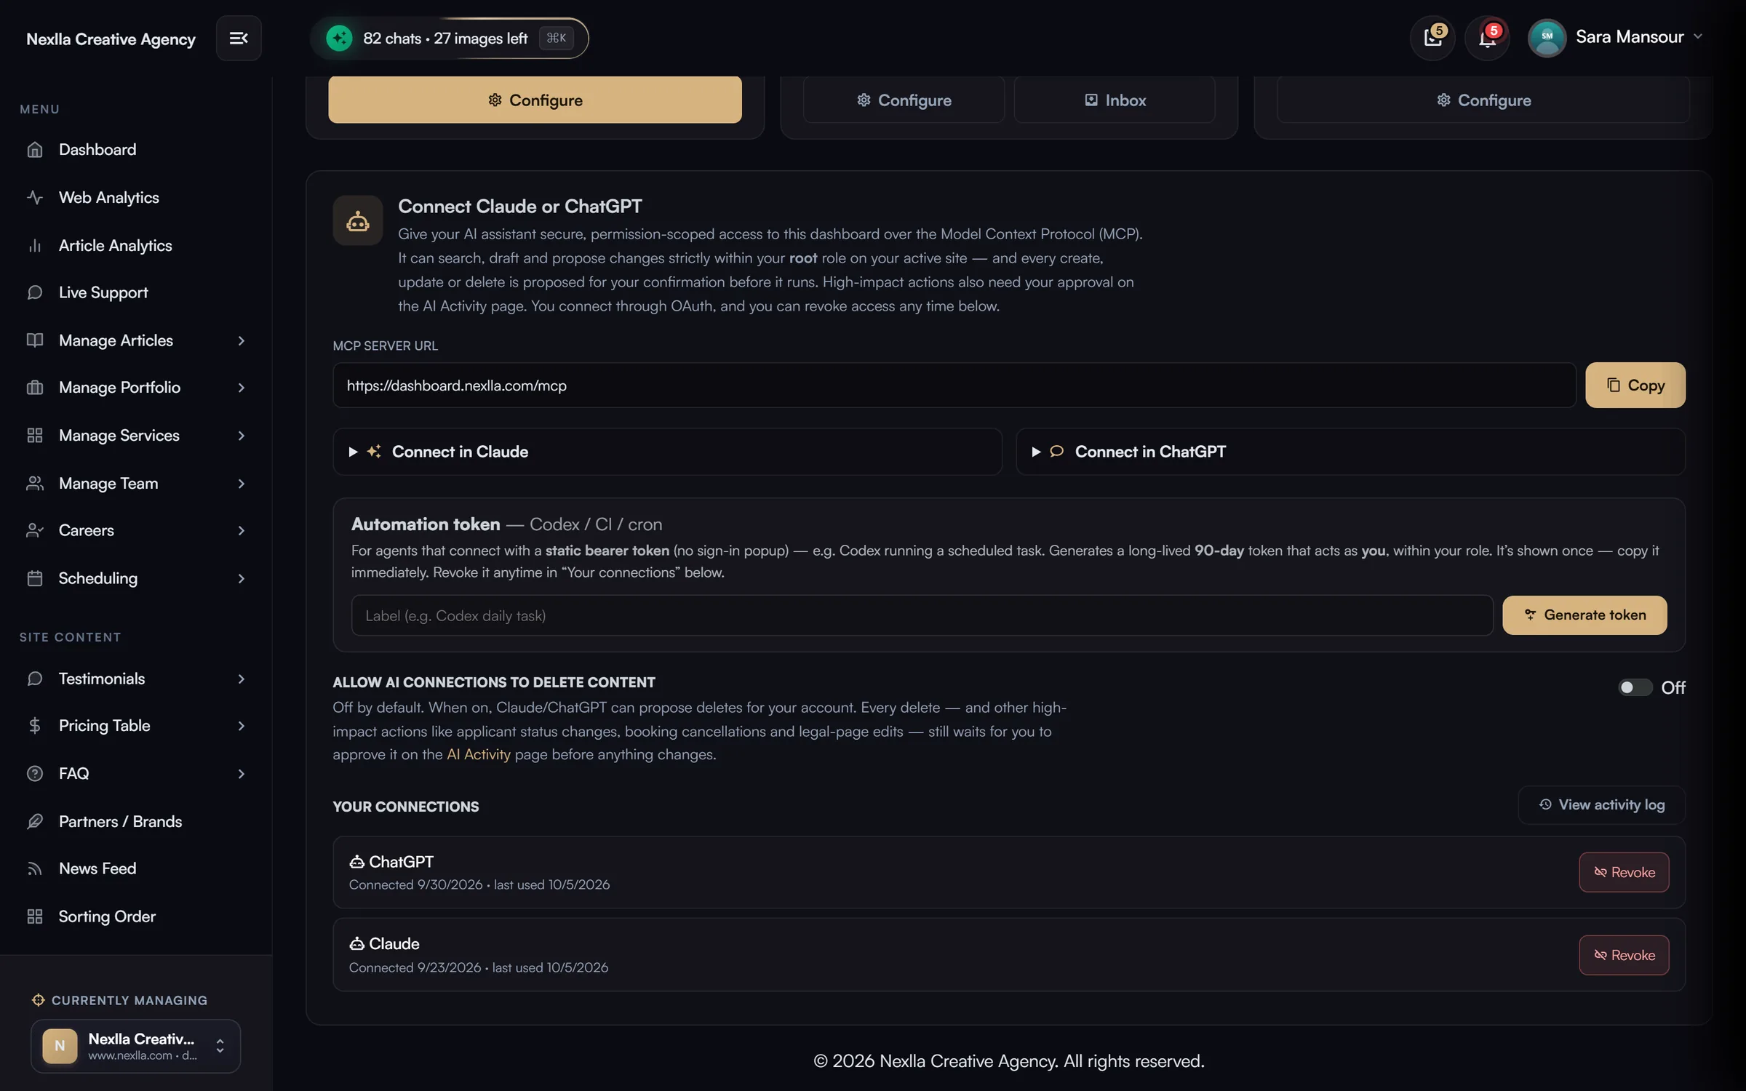Screen dimensions: 1746x1091
Task: Click the Dashboard home icon
Action: [35, 149]
